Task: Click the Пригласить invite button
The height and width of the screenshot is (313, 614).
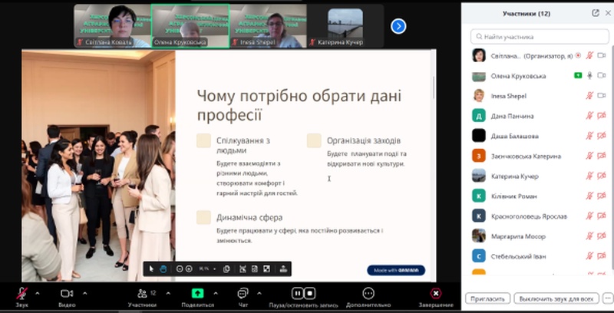Action: (487, 298)
